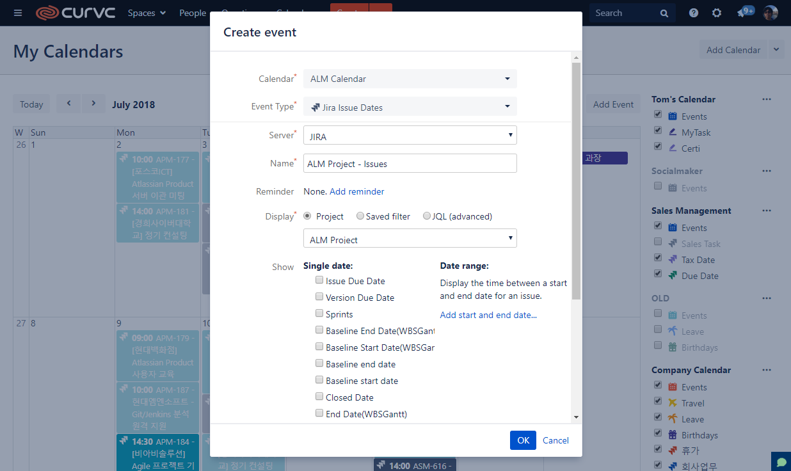Tick the End Date(WBSGantt) checkbox
The height and width of the screenshot is (471, 791).
pos(319,413)
